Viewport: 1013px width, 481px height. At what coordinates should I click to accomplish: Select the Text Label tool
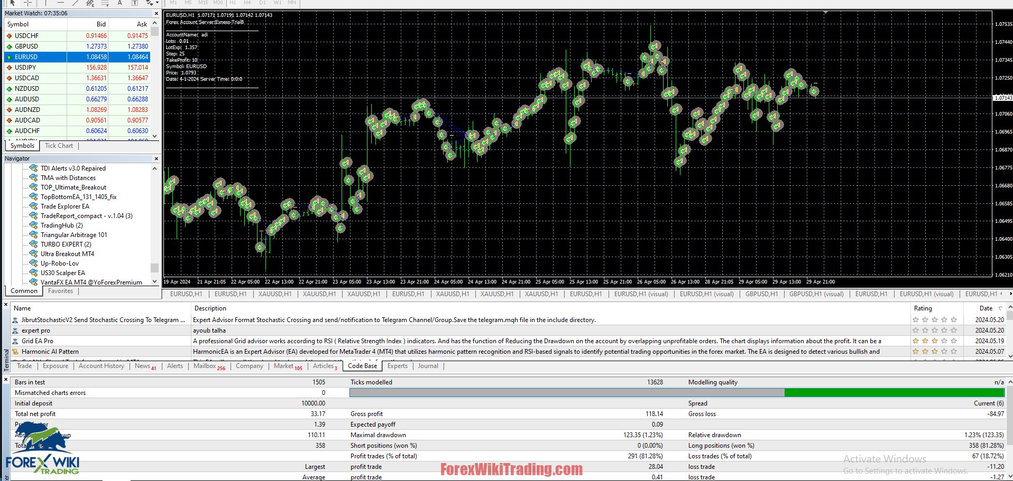click(135, 3)
